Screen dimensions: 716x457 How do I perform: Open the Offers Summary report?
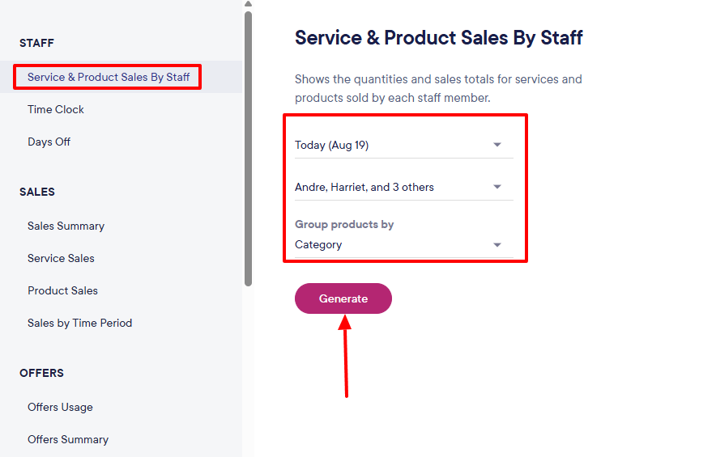[67, 439]
